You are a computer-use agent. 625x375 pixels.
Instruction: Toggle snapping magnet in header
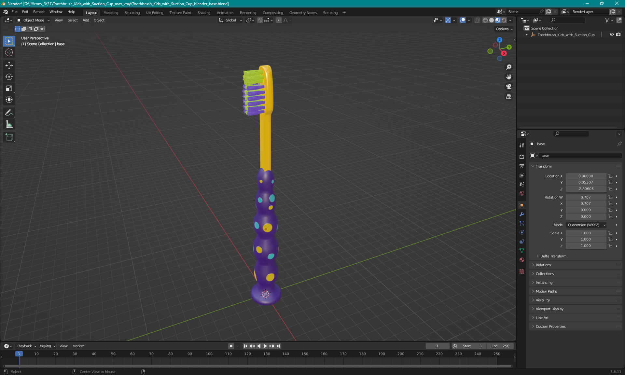[x=260, y=20]
